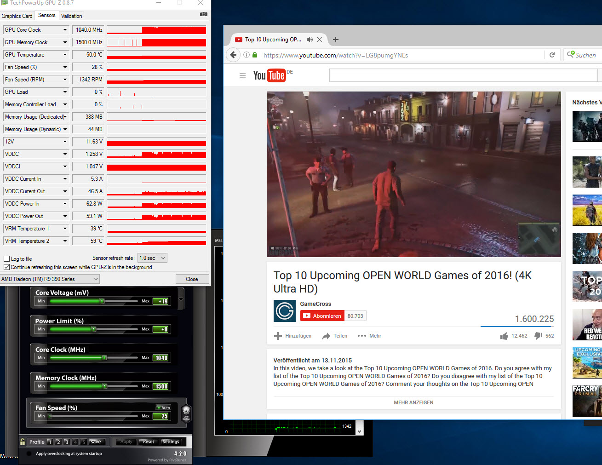
Task: Click the Fan Speed 25 value box
Action: (161, 416)
